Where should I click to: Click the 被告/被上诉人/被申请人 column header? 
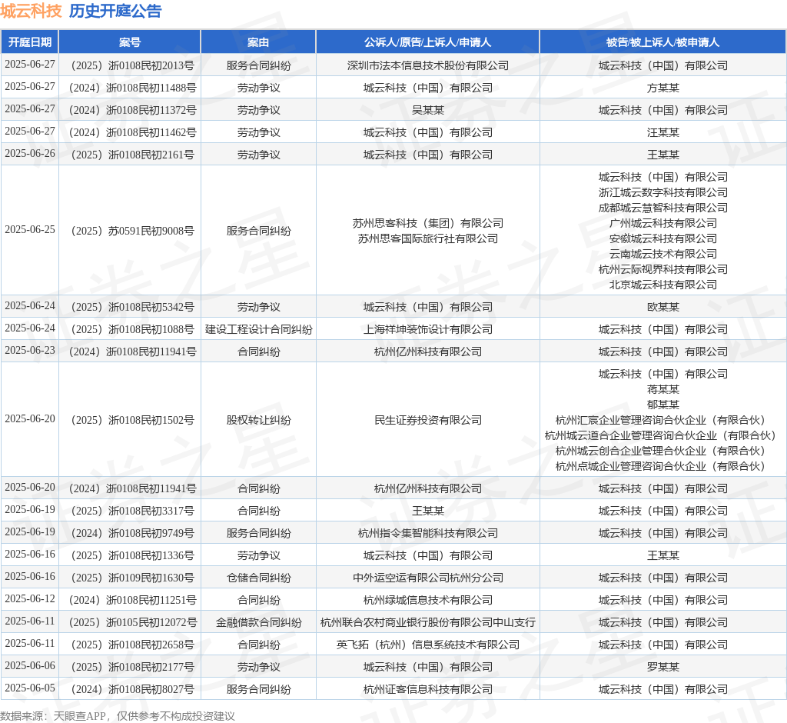coord(662,42)
